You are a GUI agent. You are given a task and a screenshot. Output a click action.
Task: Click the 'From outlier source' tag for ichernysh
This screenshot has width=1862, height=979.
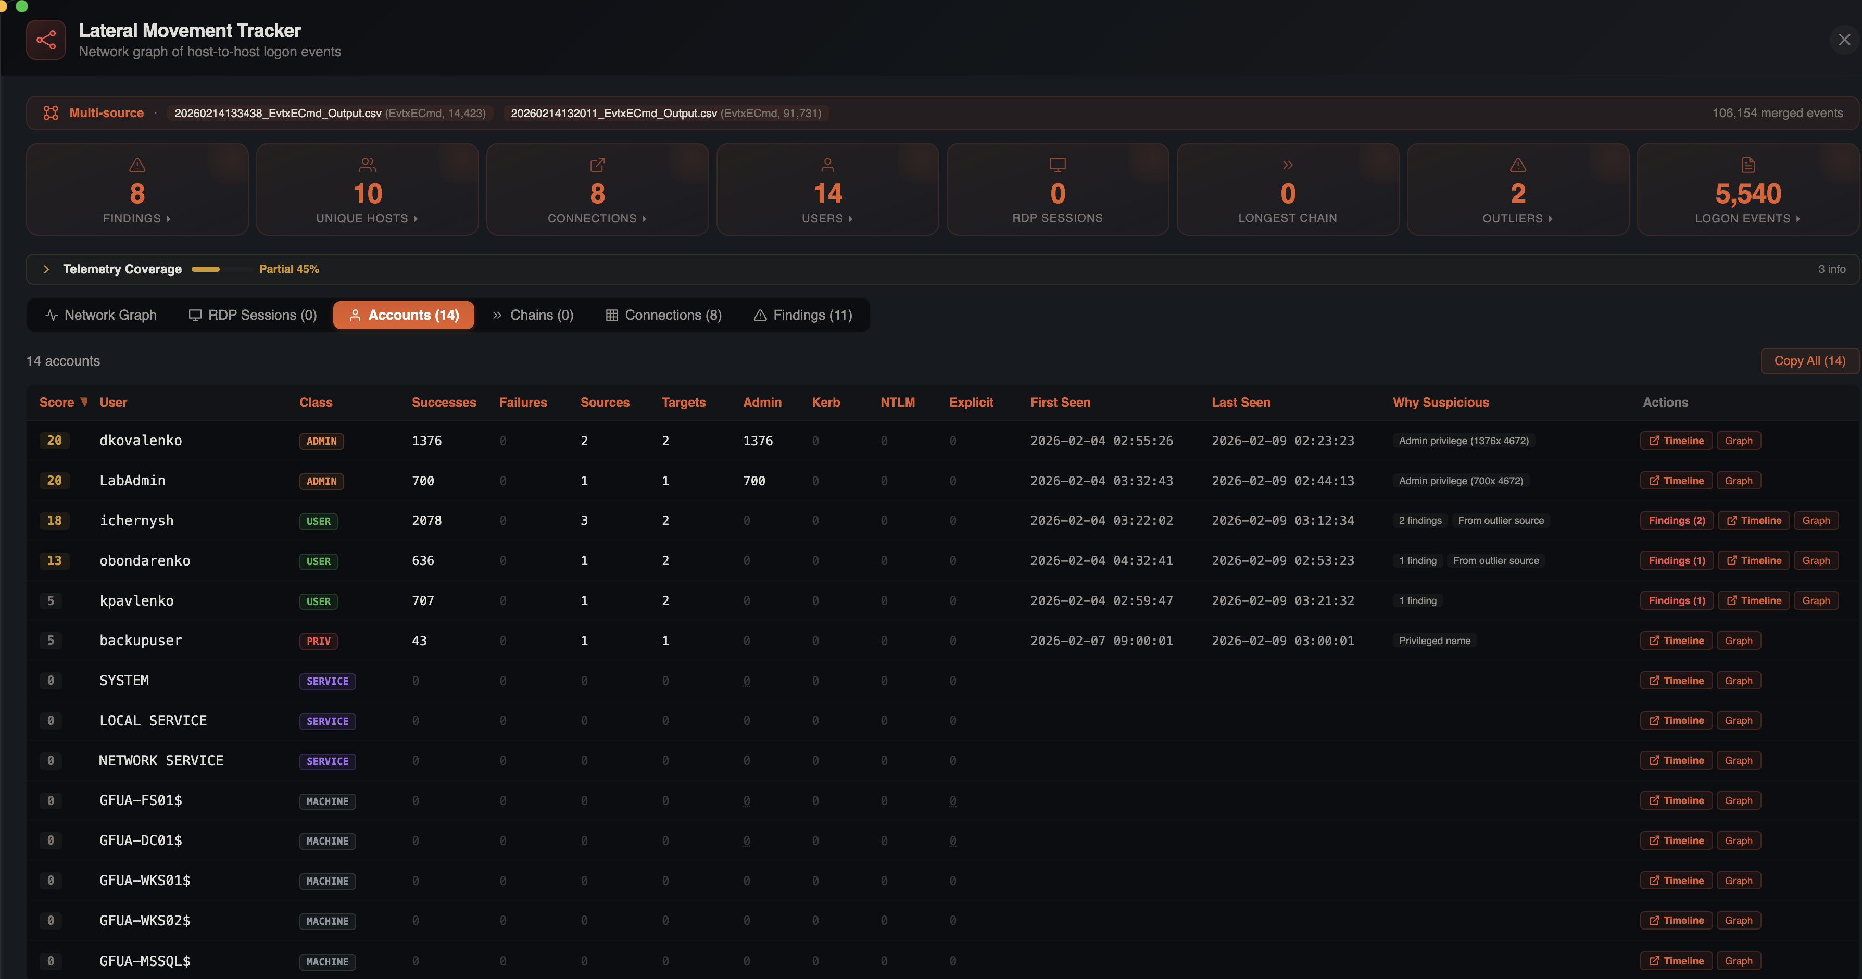pyautogui.click(x=1501, y=521)
